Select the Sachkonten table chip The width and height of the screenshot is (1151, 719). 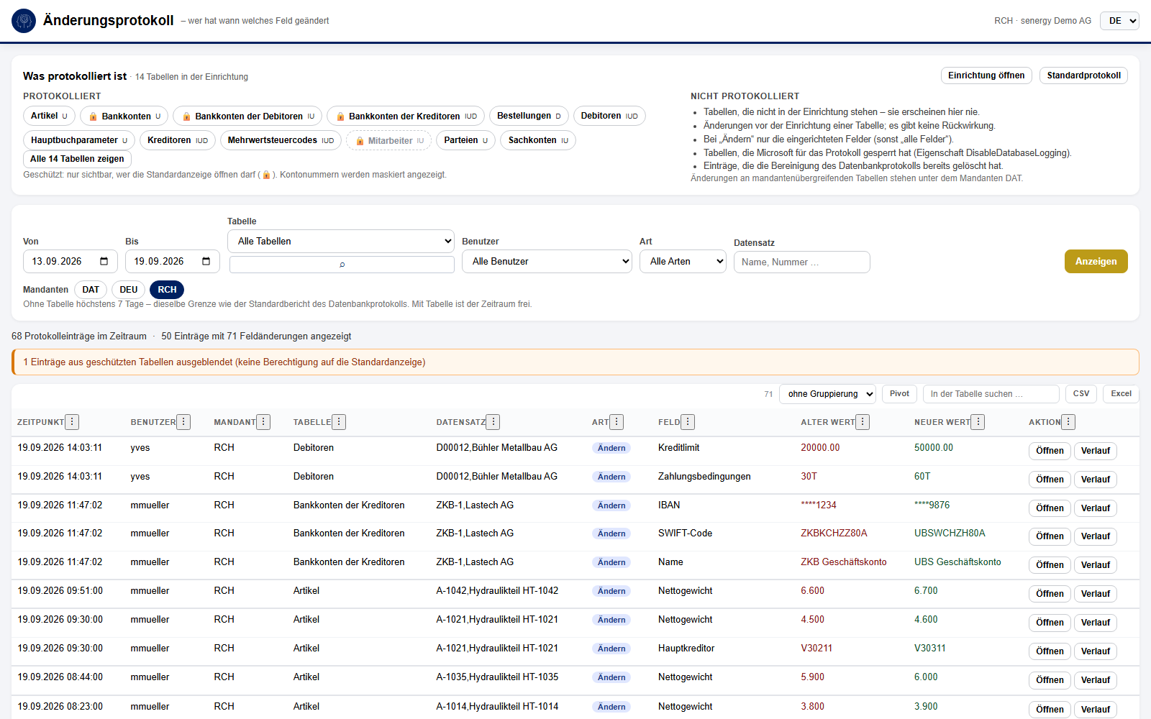[538, 140]
